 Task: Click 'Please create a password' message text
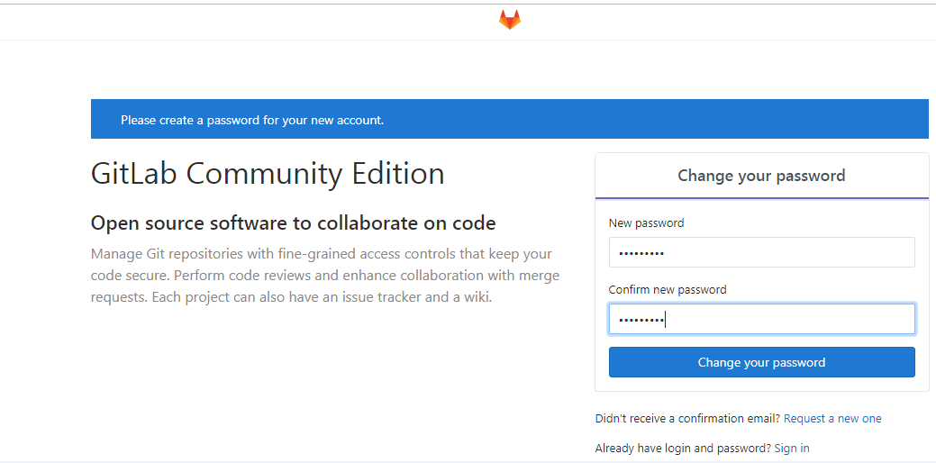(252, 120)
